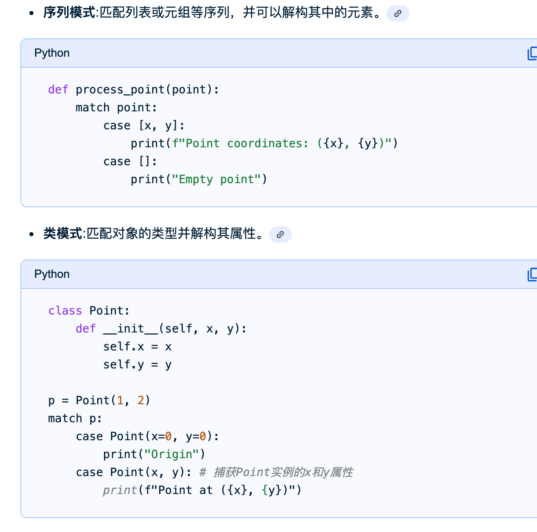
Task: Click the link icon after the 序列模式 description
Action: [x=397, y=13]
